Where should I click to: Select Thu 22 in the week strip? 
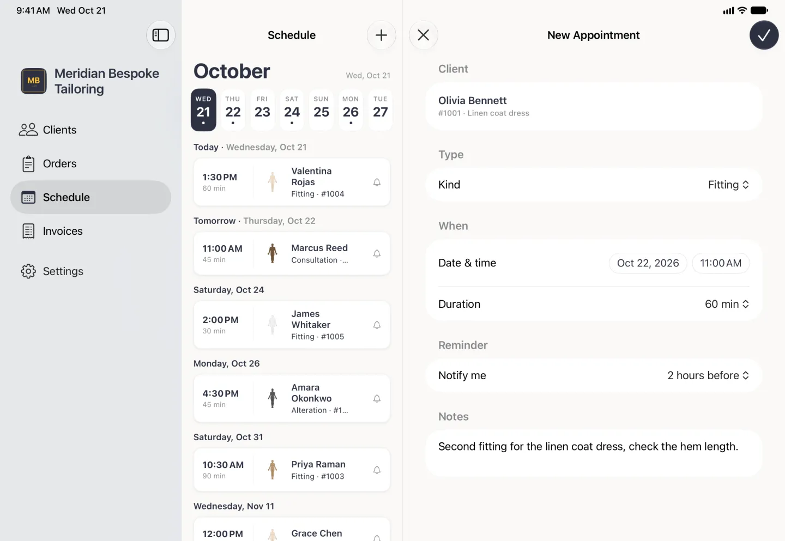coord(233,110)
